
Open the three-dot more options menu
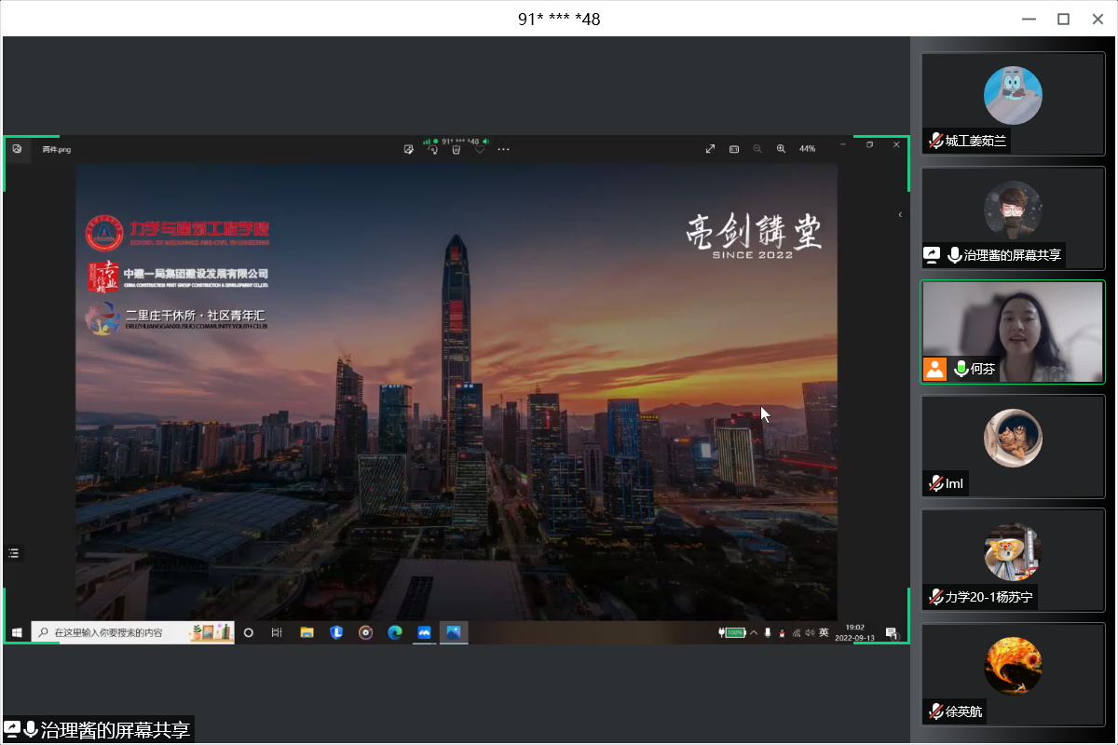[x=504, y=149]
